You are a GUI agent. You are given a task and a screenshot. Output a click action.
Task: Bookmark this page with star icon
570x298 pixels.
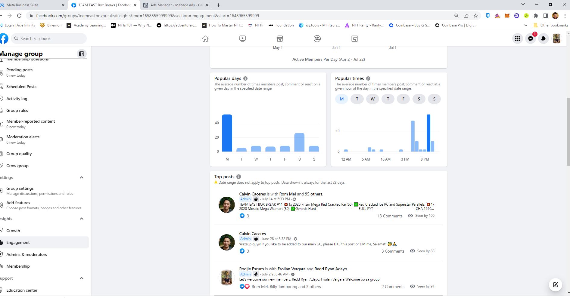pos(476,16)
